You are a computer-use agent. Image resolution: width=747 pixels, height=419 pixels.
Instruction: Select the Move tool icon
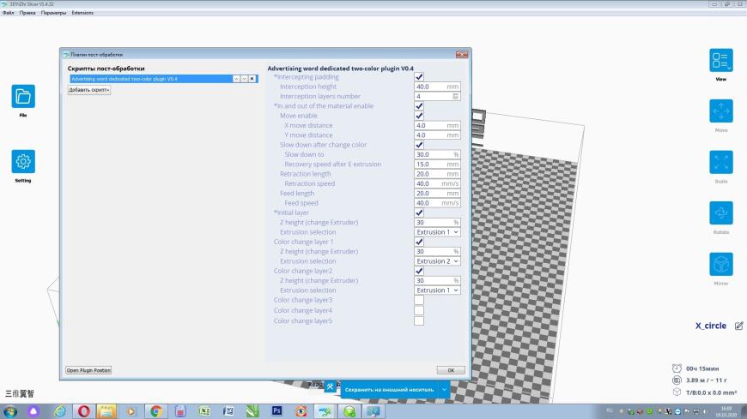click(720, 111)
